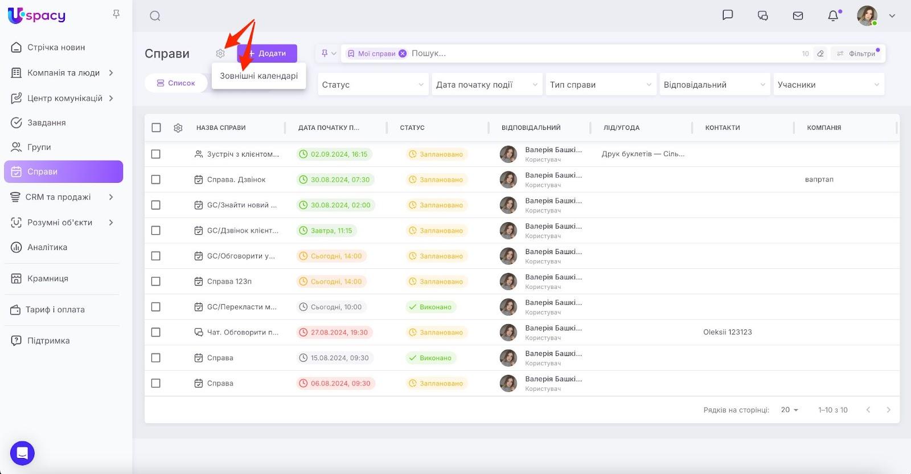Viewport: 911px width, 474px height.
Task: Toggle the select-all checkbox in table header
Action: 156,128
